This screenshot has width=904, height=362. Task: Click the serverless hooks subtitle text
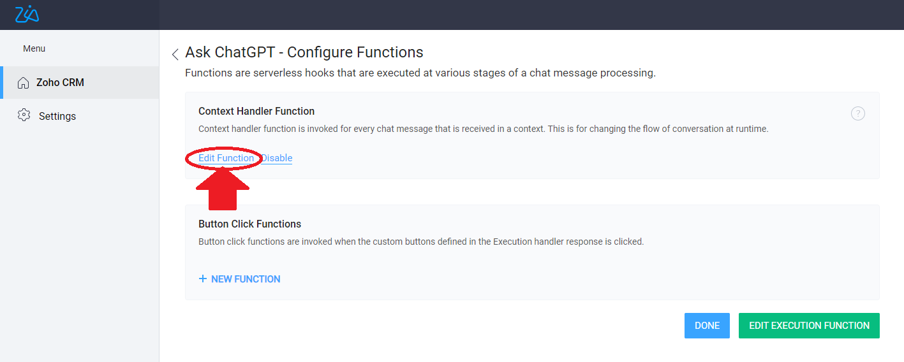click(420, 73)
